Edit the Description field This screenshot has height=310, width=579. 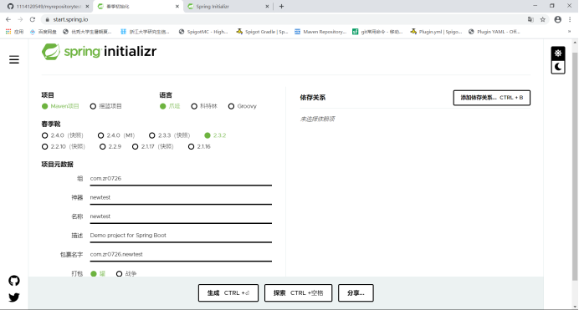[181, 236]
